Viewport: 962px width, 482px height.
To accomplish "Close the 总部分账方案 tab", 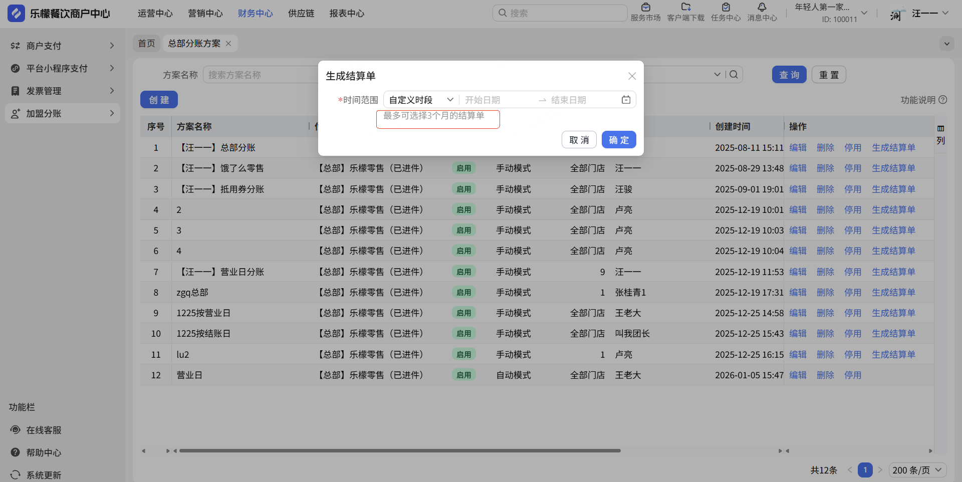I will coord(228,44).
